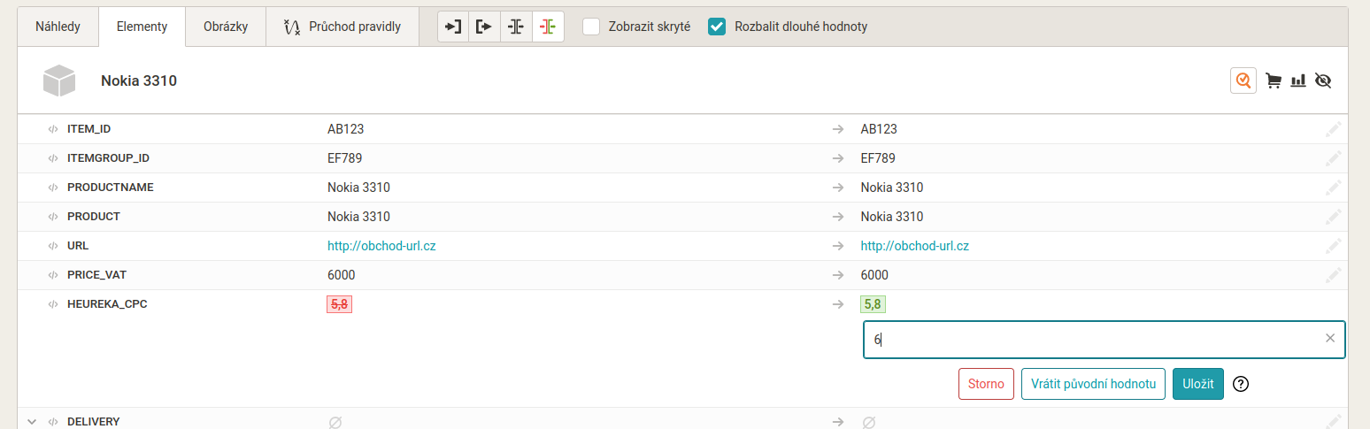Click the code tag icon beside ITEM_ID

(x=53, y=129)
